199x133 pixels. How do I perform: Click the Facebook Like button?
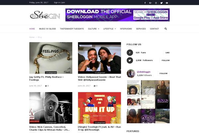[167, 53]
